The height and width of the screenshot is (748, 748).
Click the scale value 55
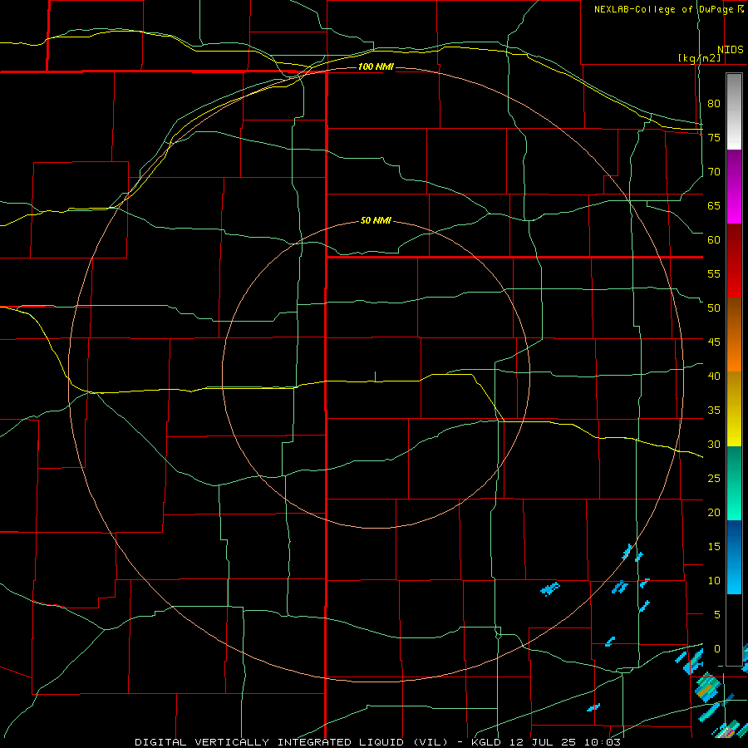pos(714,274)
